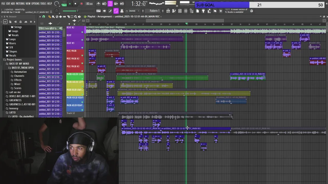328x184 pixels.
Task: Open the Automation folder in browser
Action: click(20, 72)
